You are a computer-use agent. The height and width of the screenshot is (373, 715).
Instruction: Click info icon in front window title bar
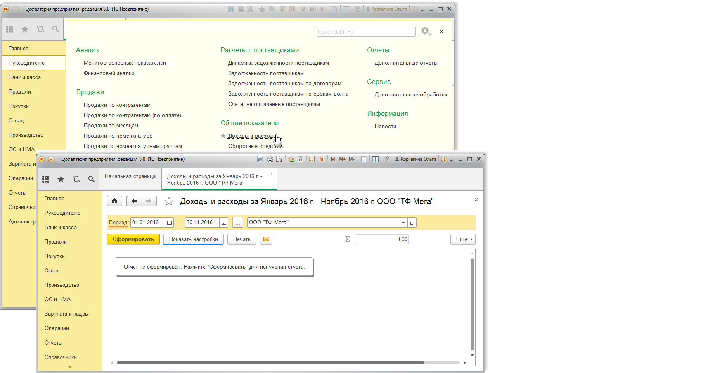click(444, 159)
